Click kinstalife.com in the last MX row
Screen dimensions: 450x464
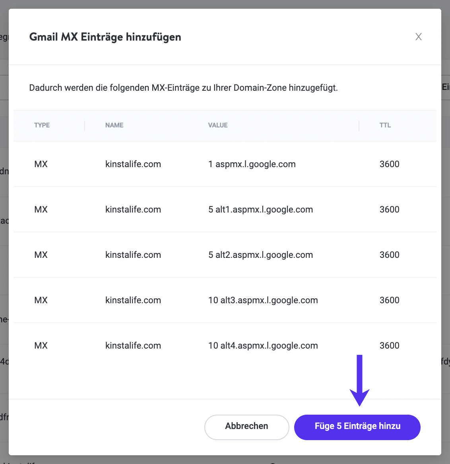[133, 345]
